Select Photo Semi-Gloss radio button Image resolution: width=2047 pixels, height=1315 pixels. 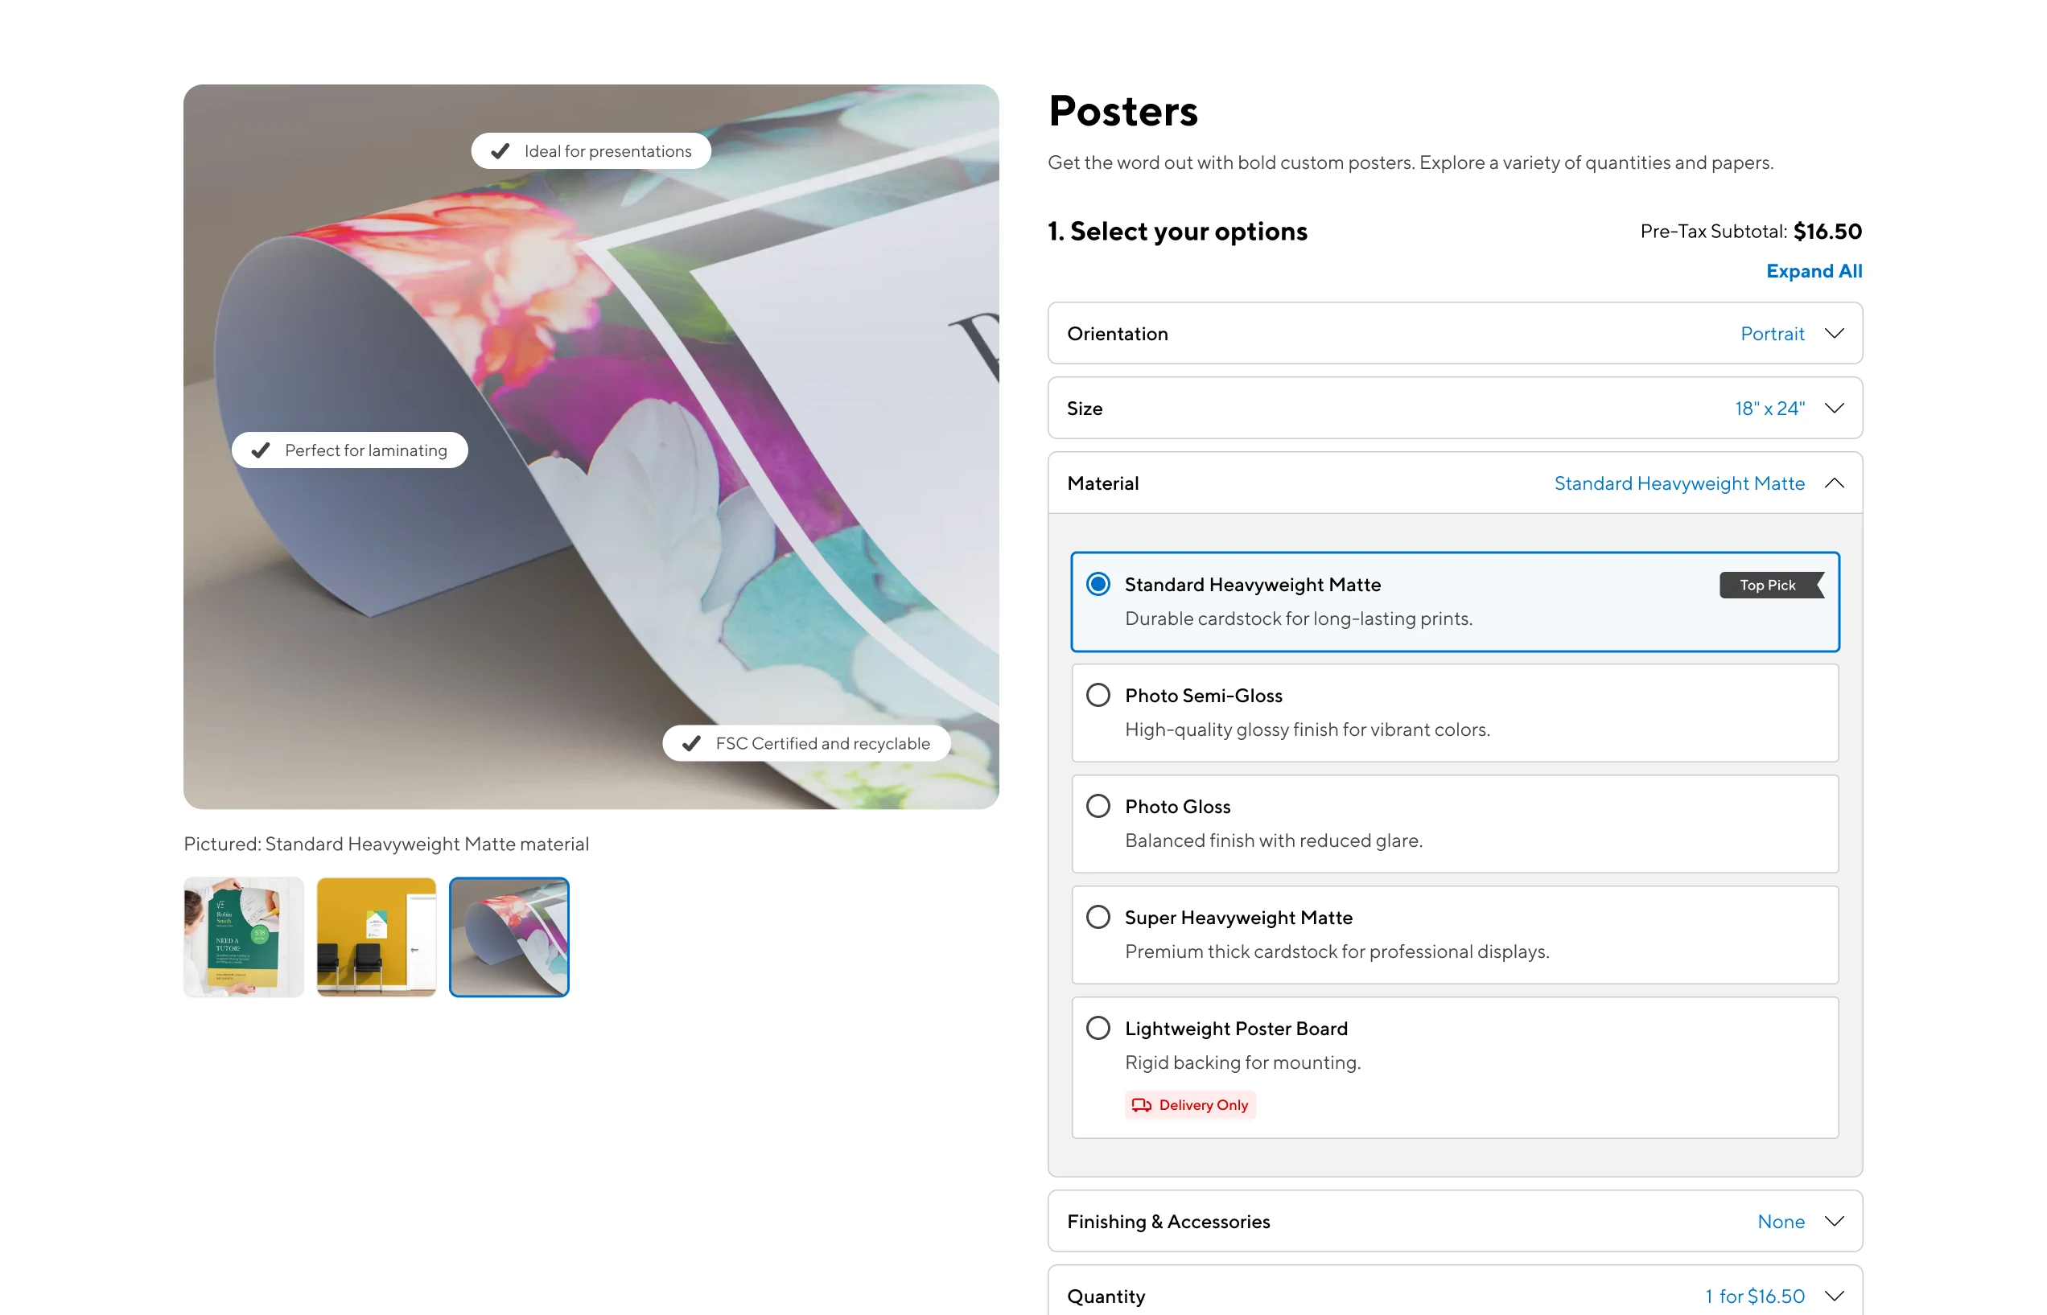pyautogui.click(x=1098, y=695)
